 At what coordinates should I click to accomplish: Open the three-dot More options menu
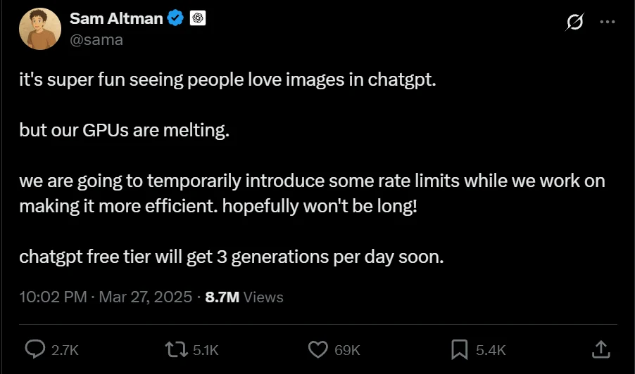[607, 22]
